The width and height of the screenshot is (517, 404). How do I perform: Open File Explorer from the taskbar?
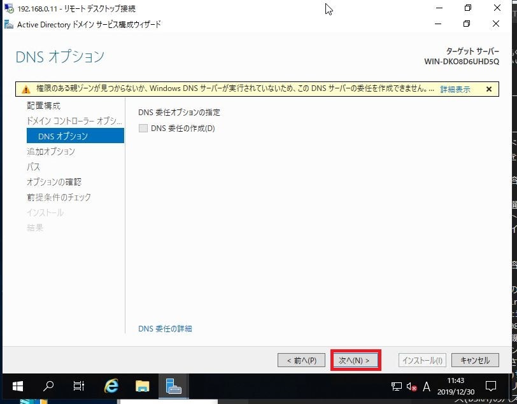[x=143, y=386]
